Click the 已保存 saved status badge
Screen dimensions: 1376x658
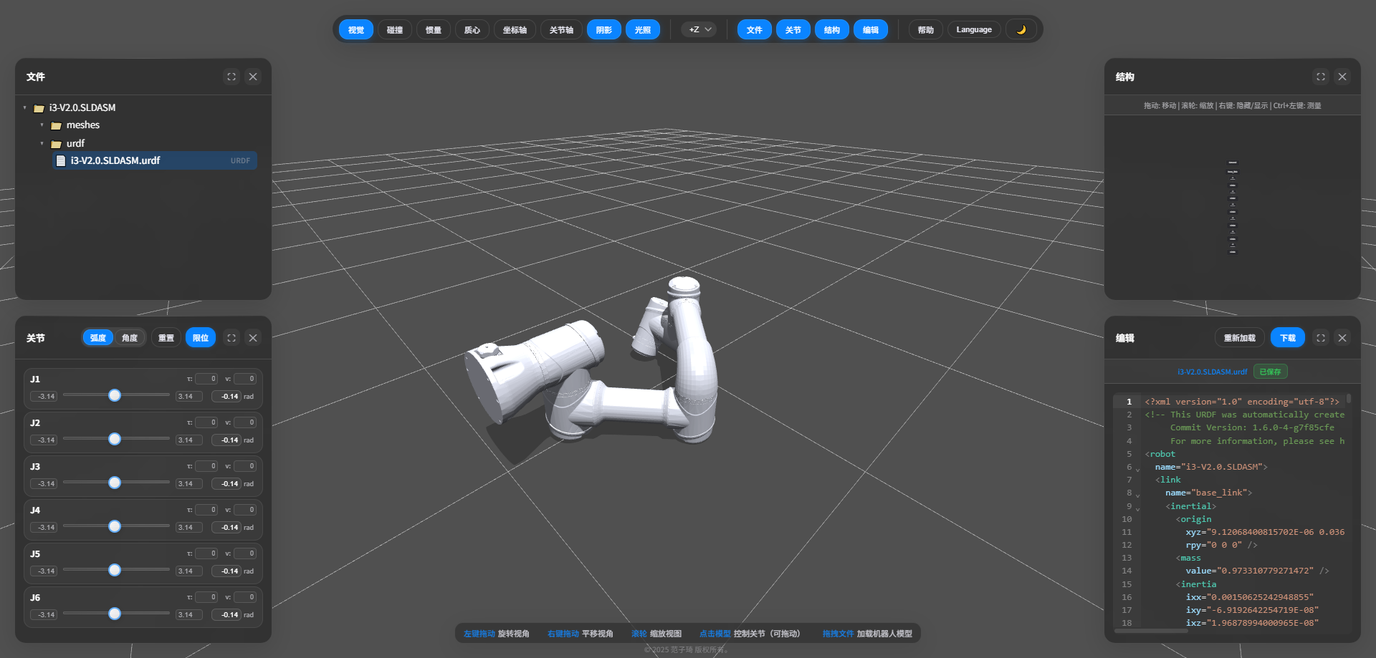(1270, 372)
